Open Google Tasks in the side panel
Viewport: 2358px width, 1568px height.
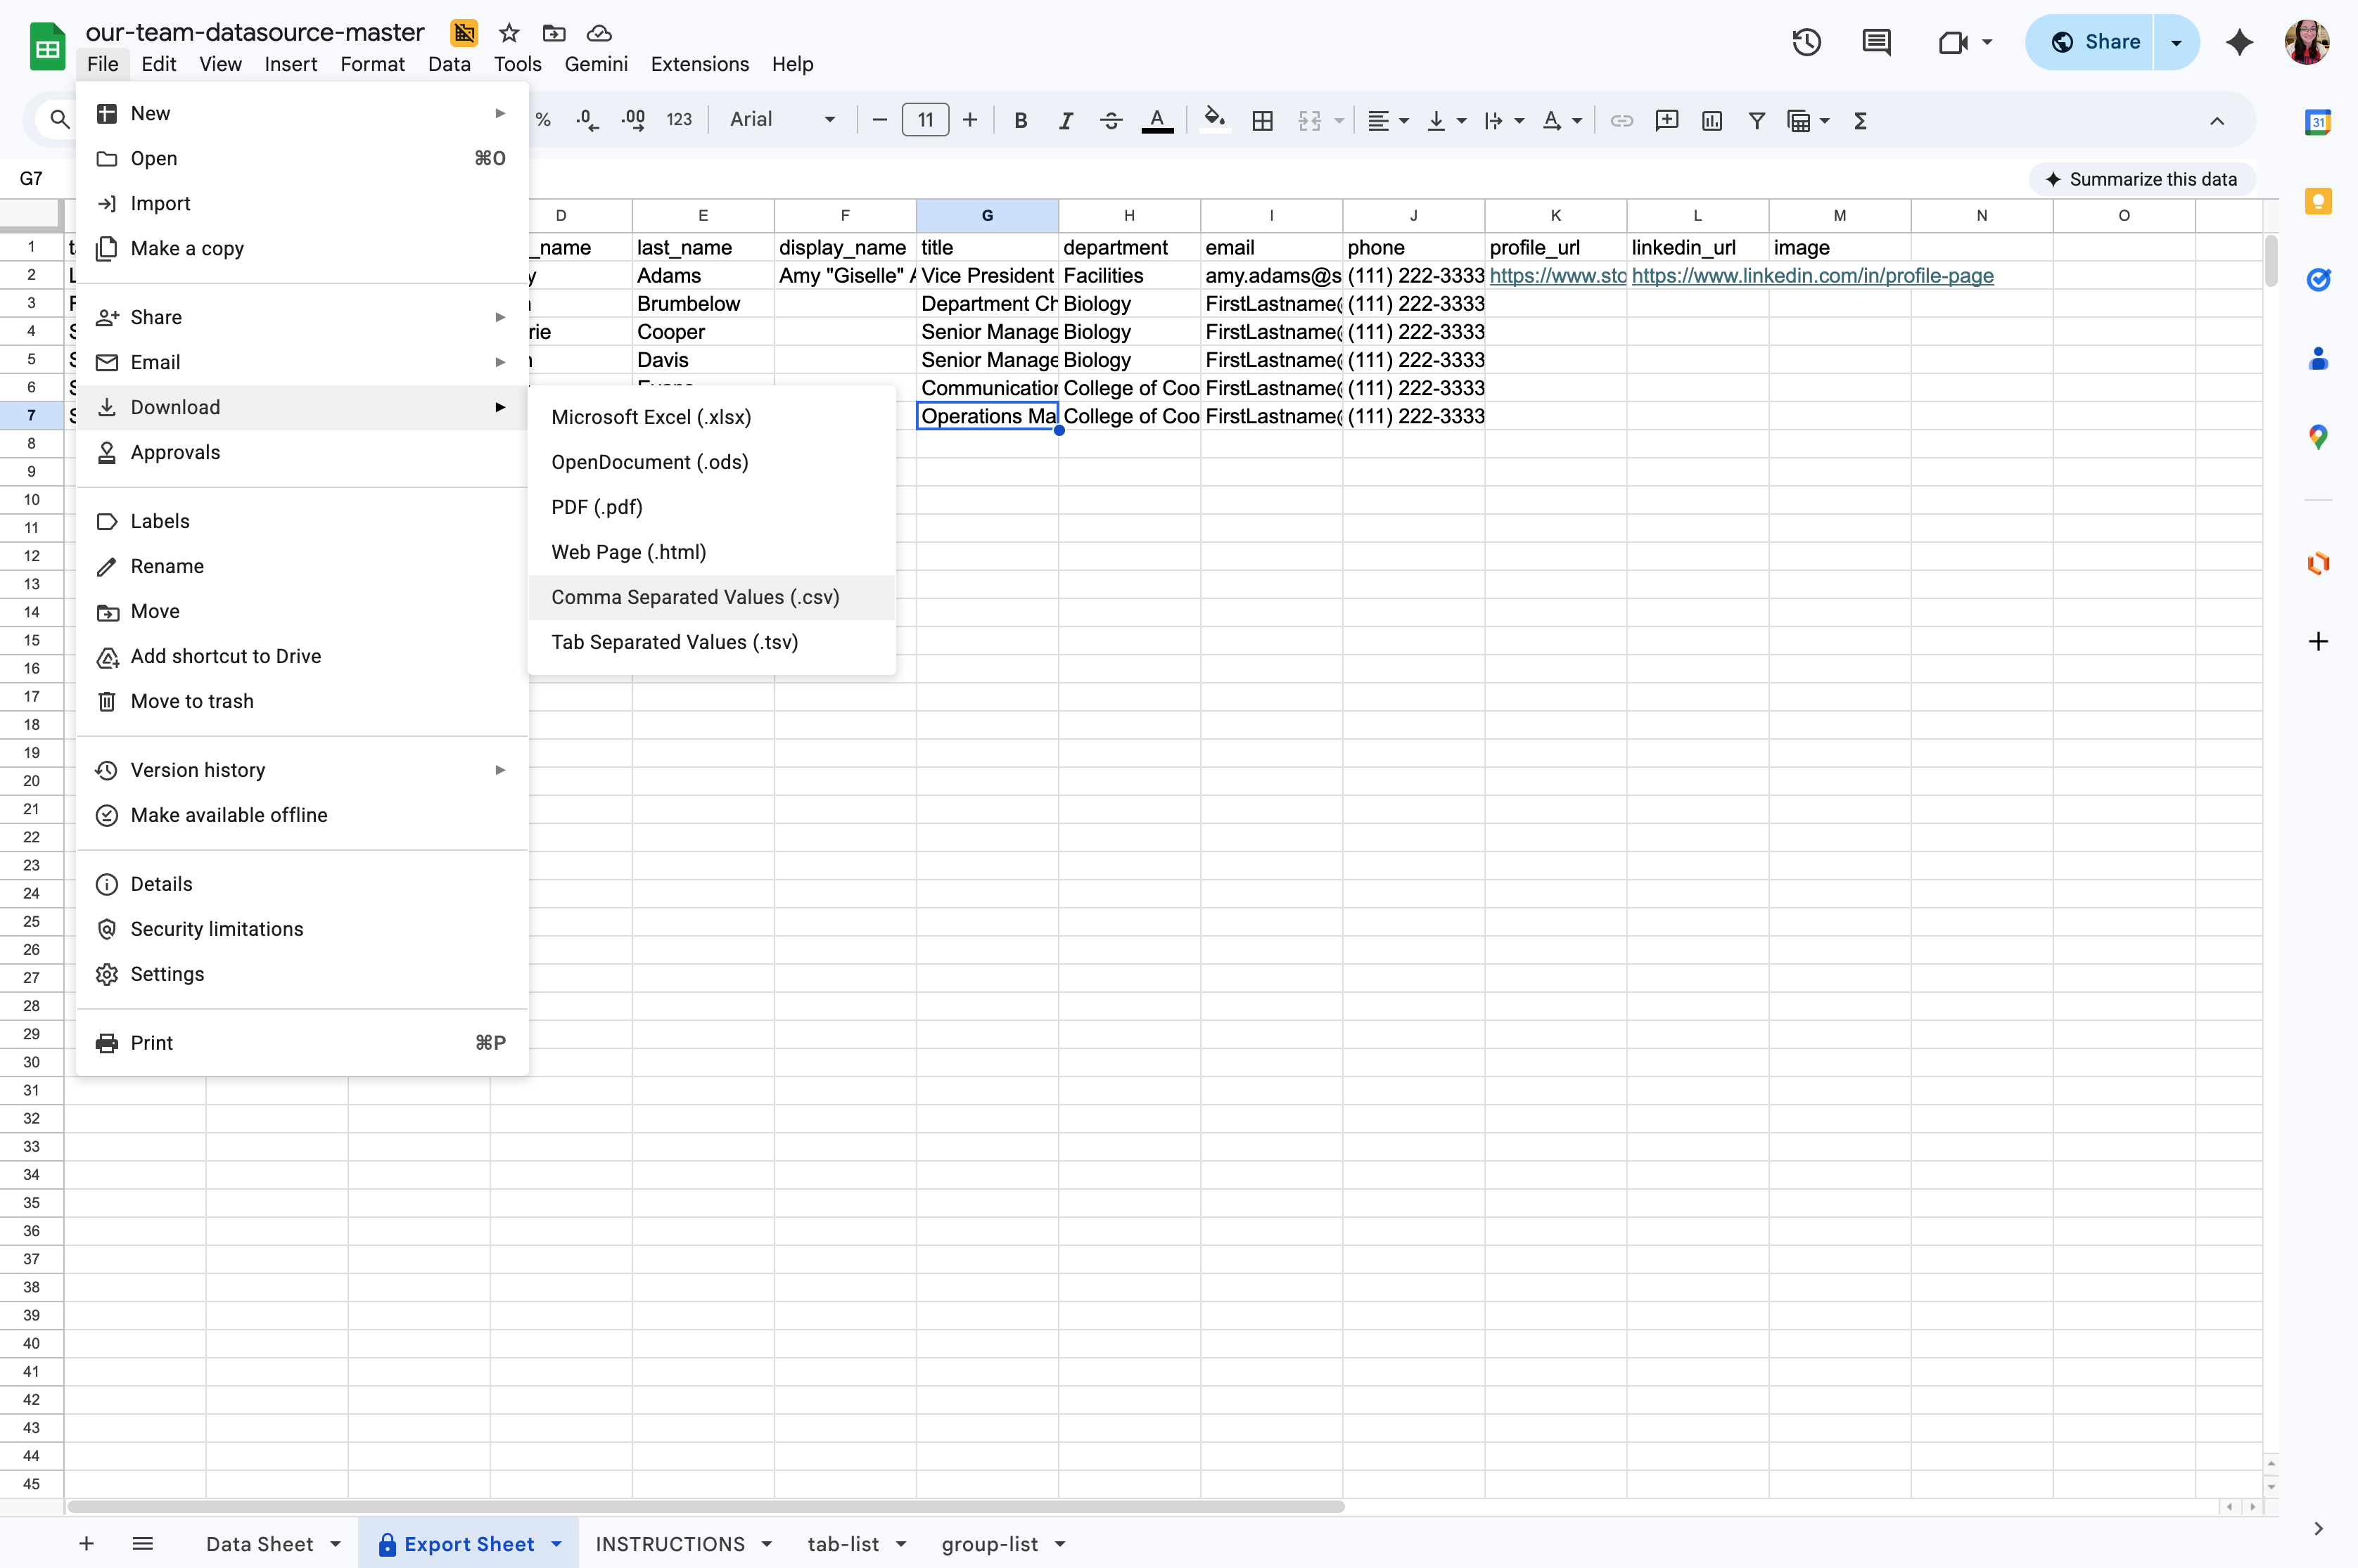2319,280
